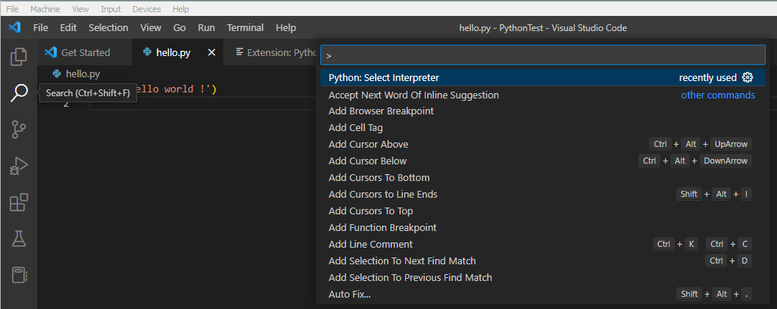777x309 pixels.
Task: Click the command palette input field
Action: point(542,55)
